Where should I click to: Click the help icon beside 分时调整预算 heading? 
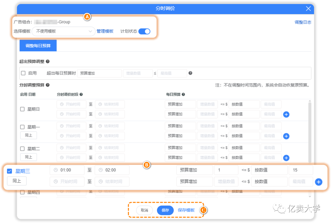point(48,85)
